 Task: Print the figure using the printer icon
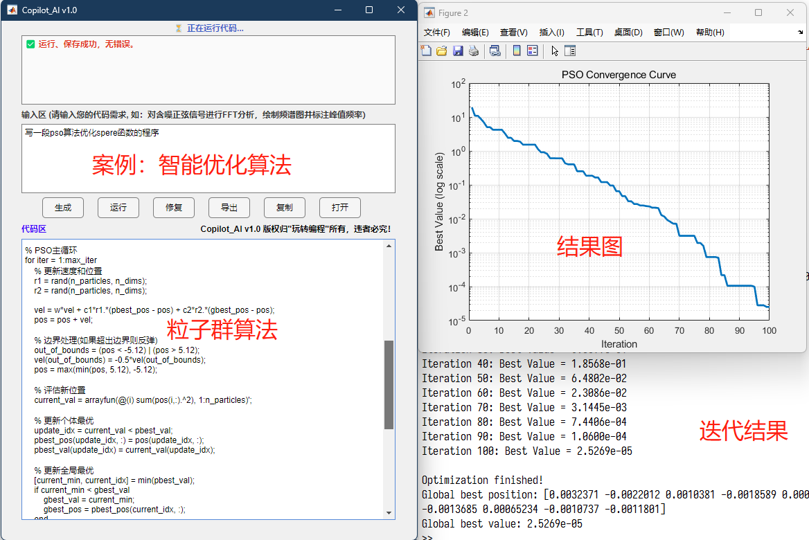pos(473,51)
